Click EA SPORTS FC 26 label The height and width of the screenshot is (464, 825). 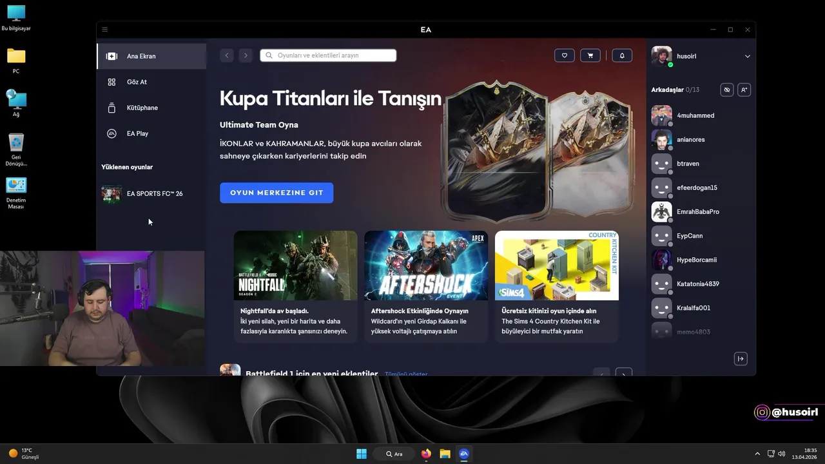[x=155, y=193]
